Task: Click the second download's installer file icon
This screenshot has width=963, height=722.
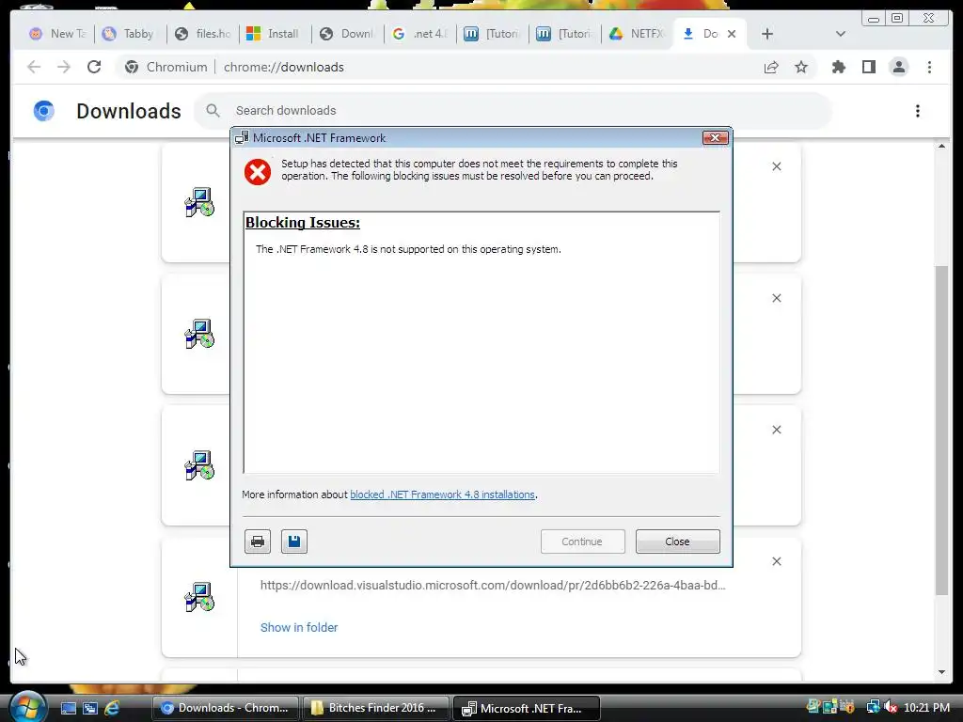Action: coord(199,334)
